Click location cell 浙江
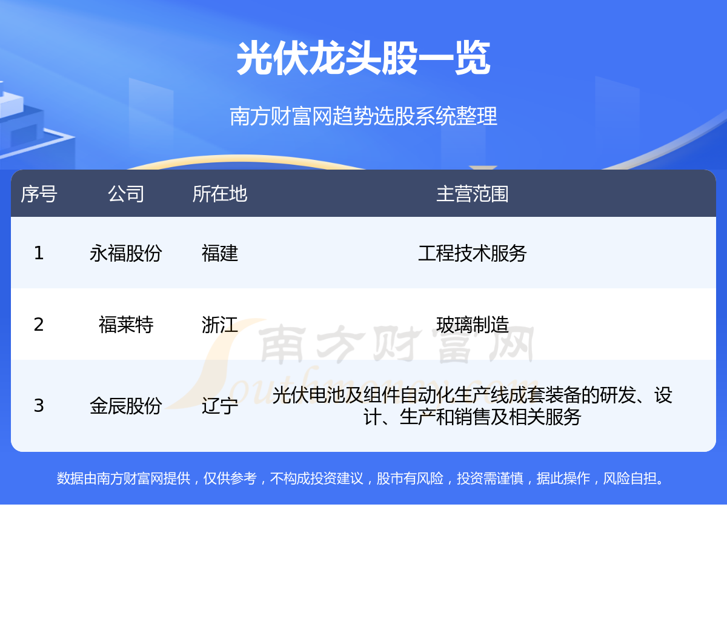 pyautogui.click(x=220, y=324)
